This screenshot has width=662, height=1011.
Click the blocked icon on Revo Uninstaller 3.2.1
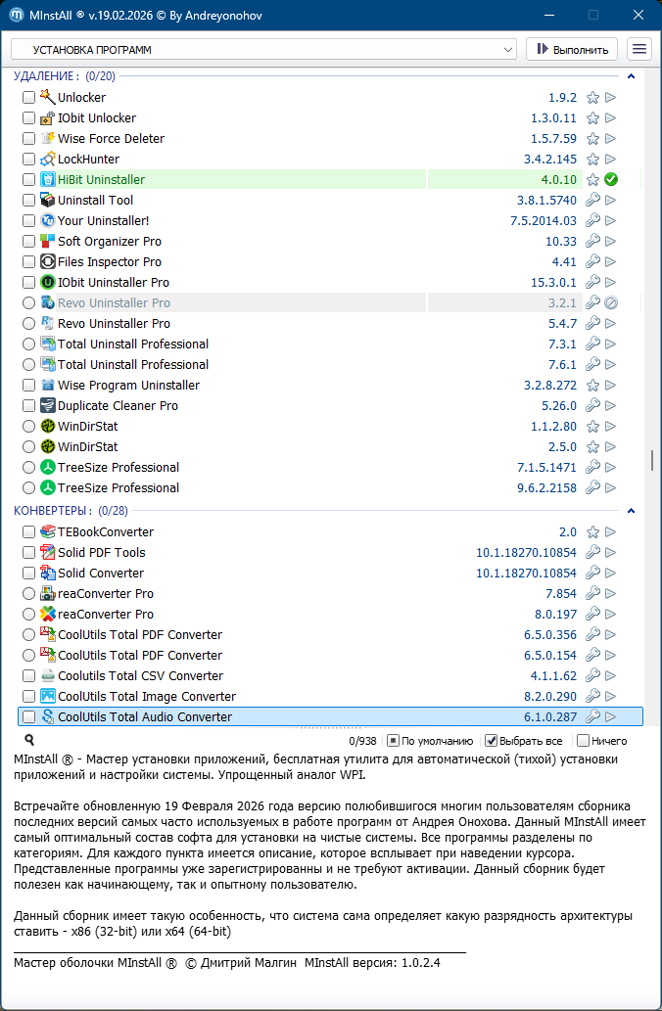(x=610, y=303)
